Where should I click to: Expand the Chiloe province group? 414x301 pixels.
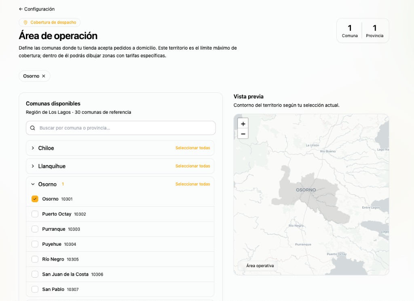(33, 148)
